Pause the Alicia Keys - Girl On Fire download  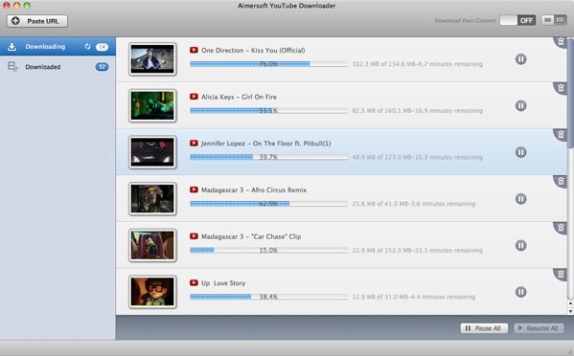click(521, 105)
